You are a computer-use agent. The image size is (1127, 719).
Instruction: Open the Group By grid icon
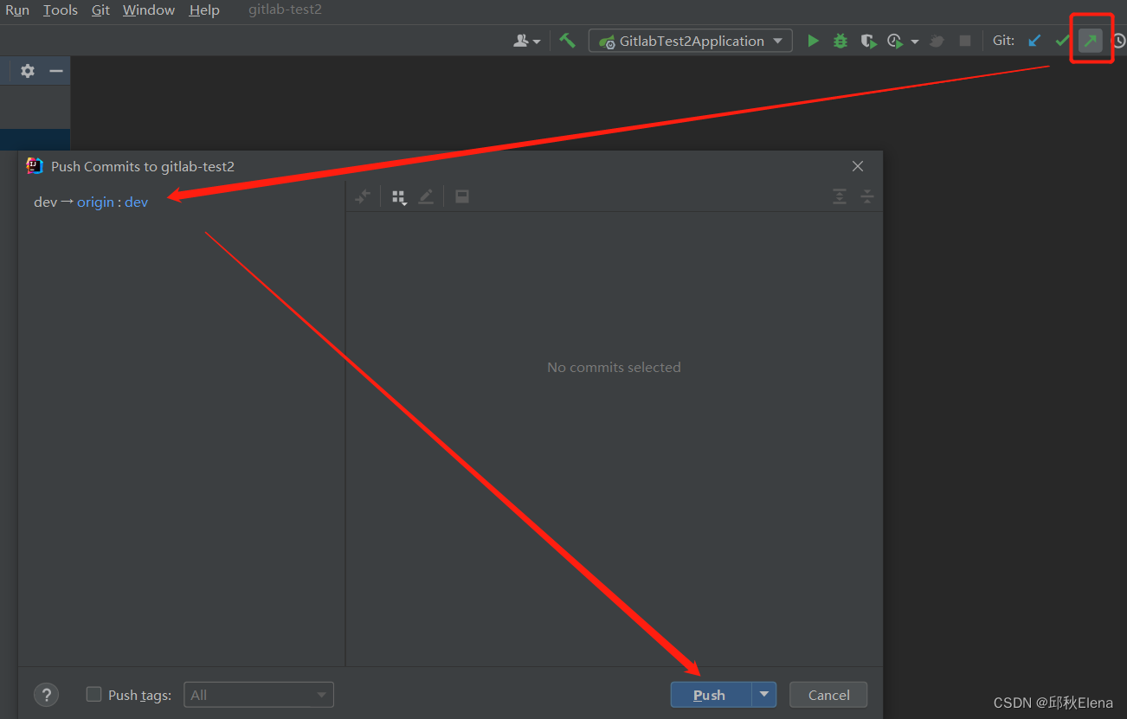click(x=399, y=197)
